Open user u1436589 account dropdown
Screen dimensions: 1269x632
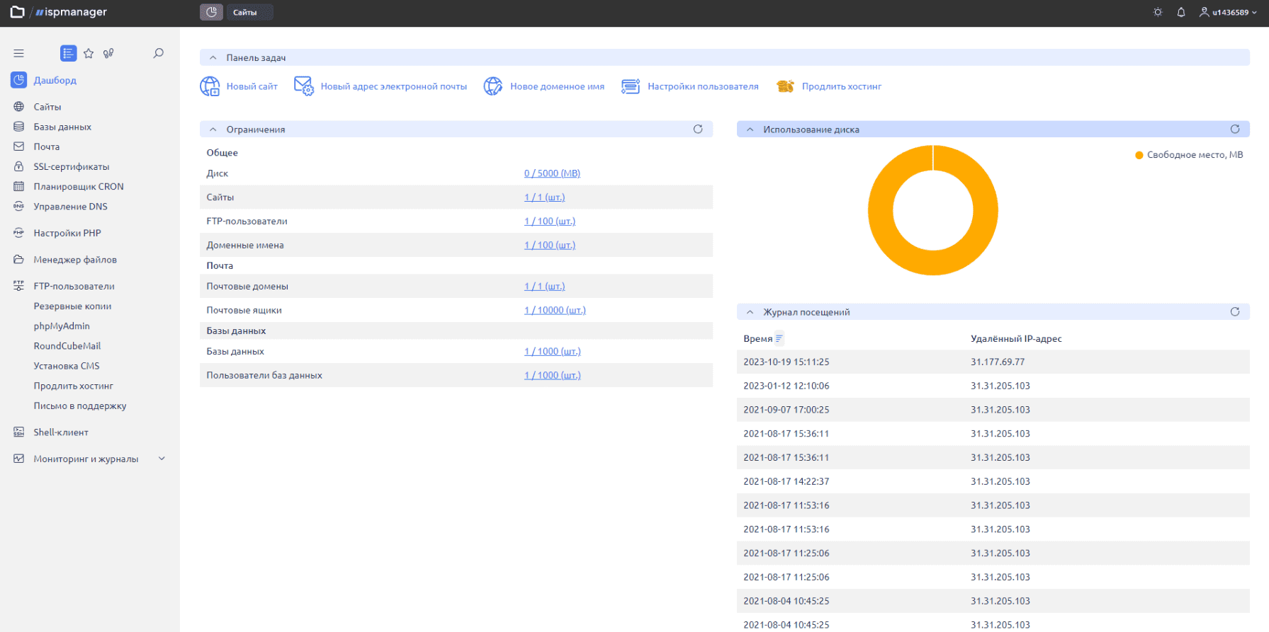[x=1228, y=12]
